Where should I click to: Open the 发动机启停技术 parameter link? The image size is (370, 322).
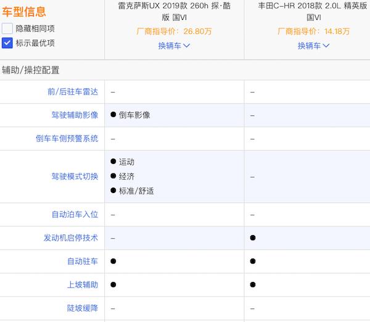(71, 237)
